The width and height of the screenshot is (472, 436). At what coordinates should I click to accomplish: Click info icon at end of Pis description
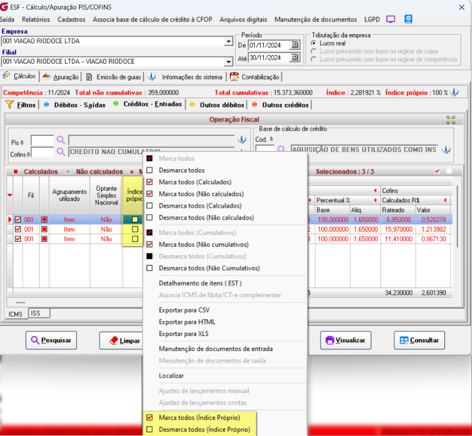pos(241,139)
